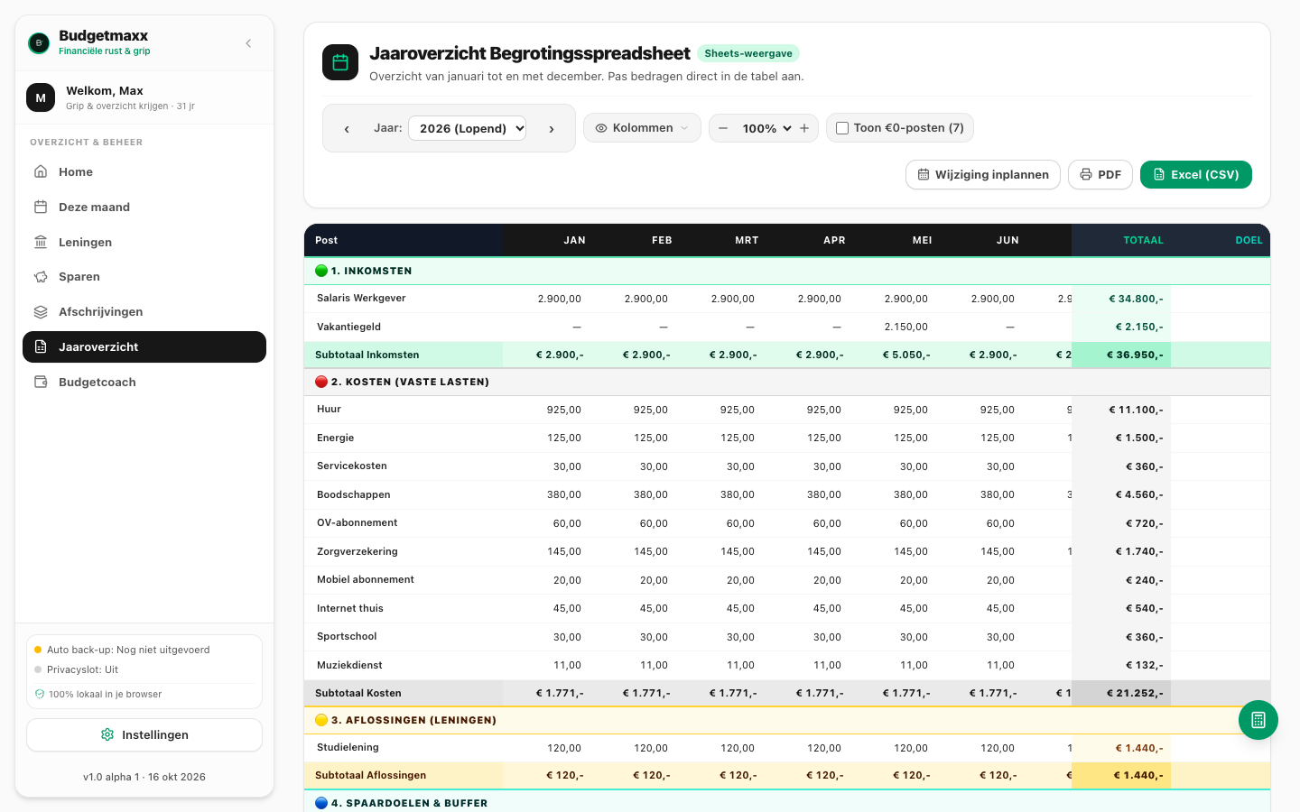This screenshot has height=812, width=1300.
Task: Go to the next year
Action: click(552, 129)
